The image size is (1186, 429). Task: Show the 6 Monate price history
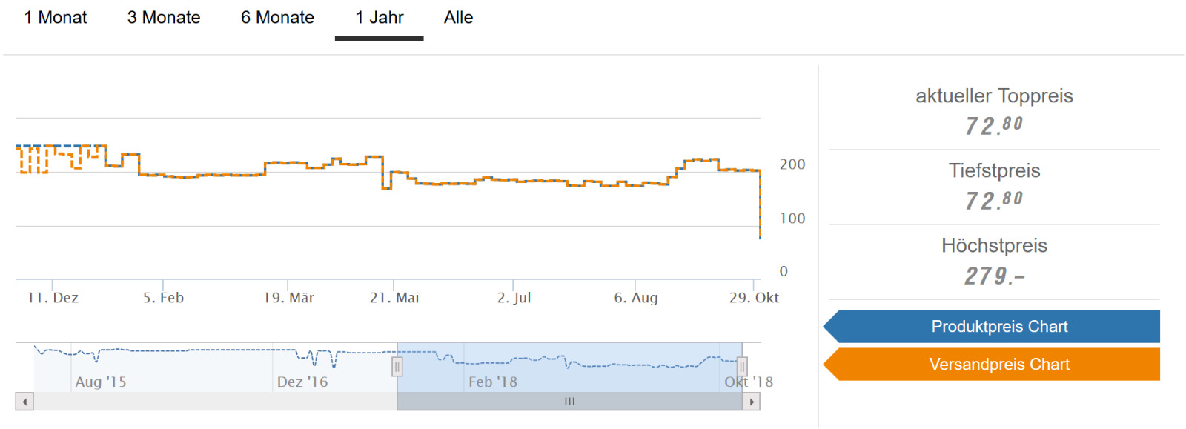point(277,18)
